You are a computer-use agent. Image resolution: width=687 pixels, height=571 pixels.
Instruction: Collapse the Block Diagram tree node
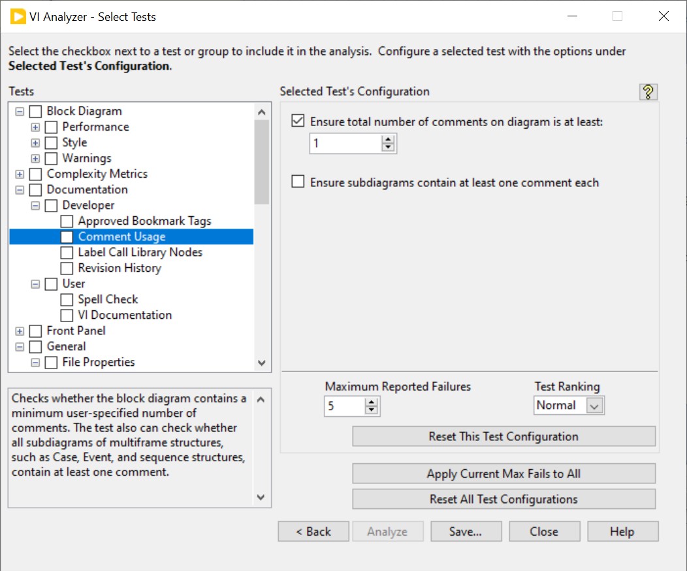(20, 111)
